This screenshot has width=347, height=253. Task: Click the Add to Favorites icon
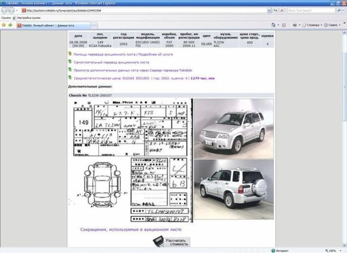pyautogui.click(x=10, y=25)
